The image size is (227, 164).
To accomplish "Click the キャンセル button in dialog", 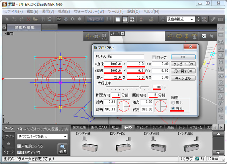I will pos(183,78).
